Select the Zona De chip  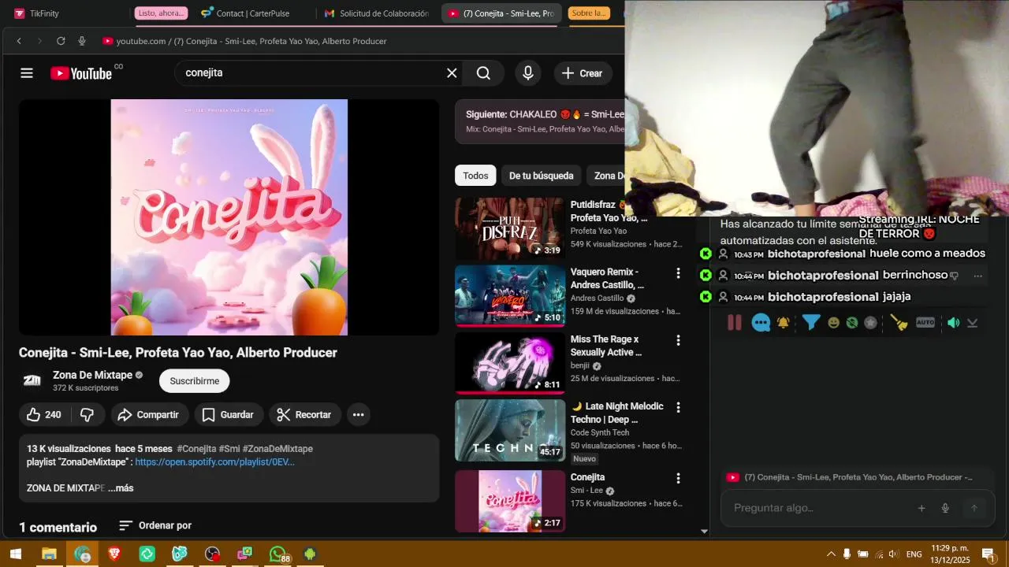607,176
